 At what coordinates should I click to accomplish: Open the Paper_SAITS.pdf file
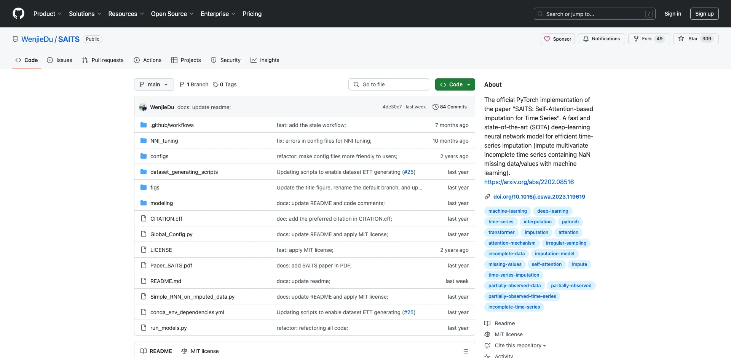pos(171,266)
